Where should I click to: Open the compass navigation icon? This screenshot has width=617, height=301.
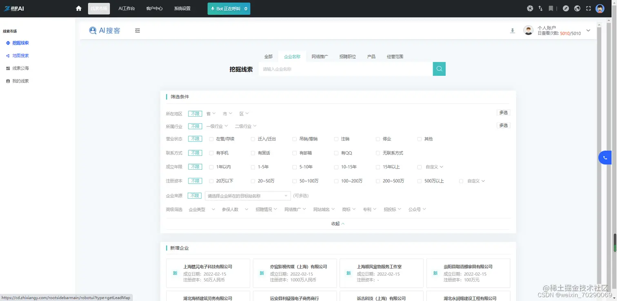[566, 9]
